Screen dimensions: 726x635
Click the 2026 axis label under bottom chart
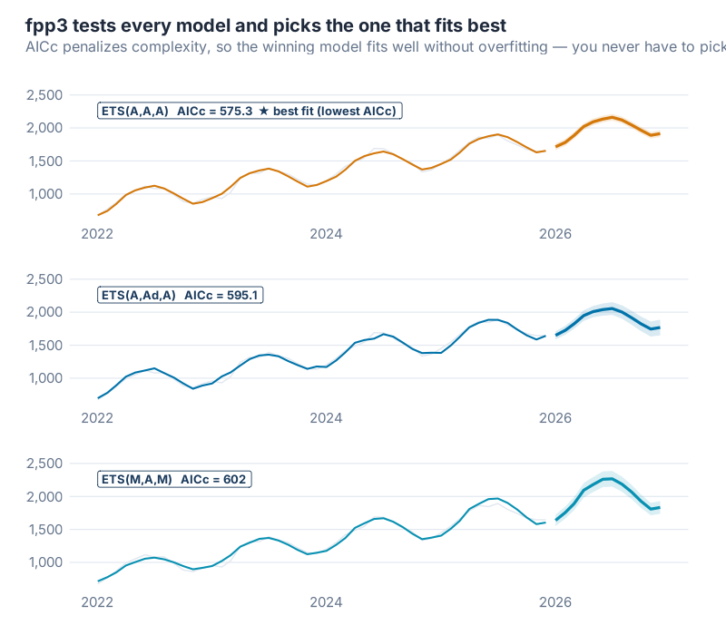pos(554,602)
